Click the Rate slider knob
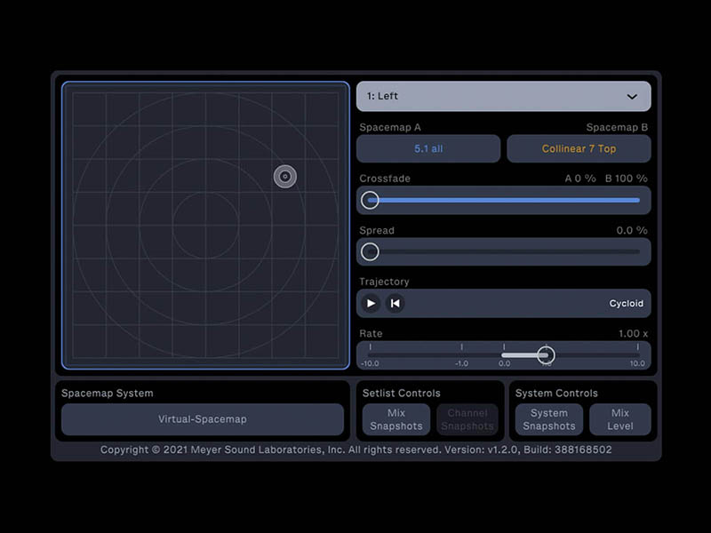This screenshot has height=533, width=711. click(546, 354)
